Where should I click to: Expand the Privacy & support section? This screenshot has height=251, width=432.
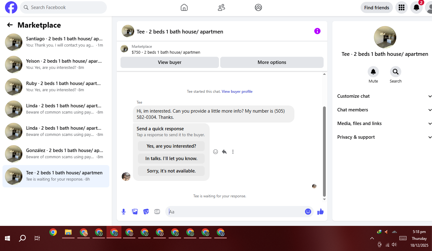click(x=384, y=137)
